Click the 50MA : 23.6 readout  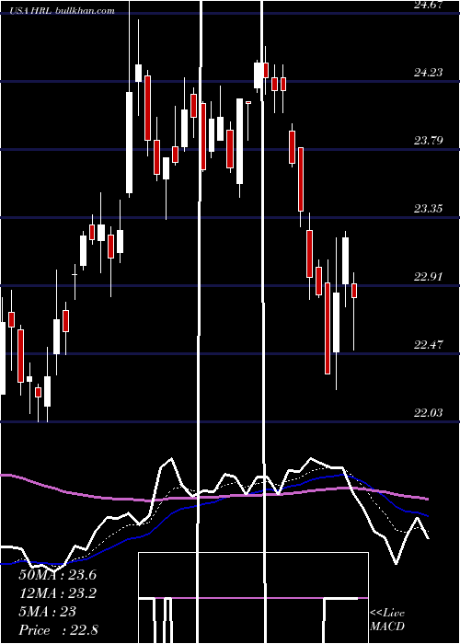(x=57, y=575)
